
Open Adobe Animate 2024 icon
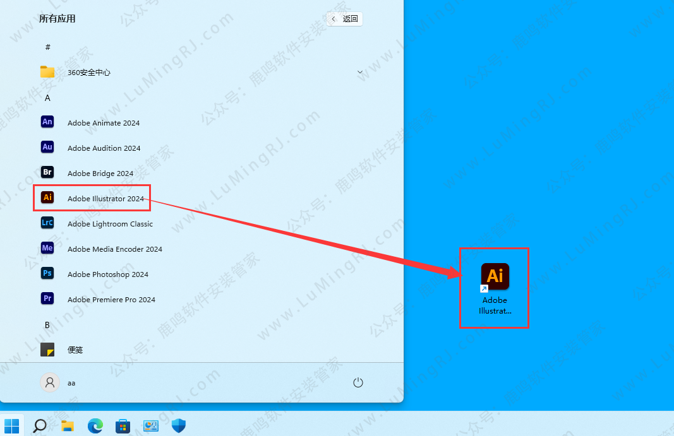coord(47,122)
